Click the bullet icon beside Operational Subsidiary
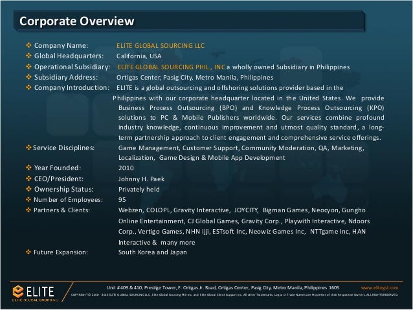Screen dimensions: 413x310 [28, 67]
